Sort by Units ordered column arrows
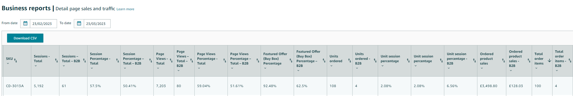Image resolution: width=573 pixels, height=96 pixels. click(x=350, y=61)
